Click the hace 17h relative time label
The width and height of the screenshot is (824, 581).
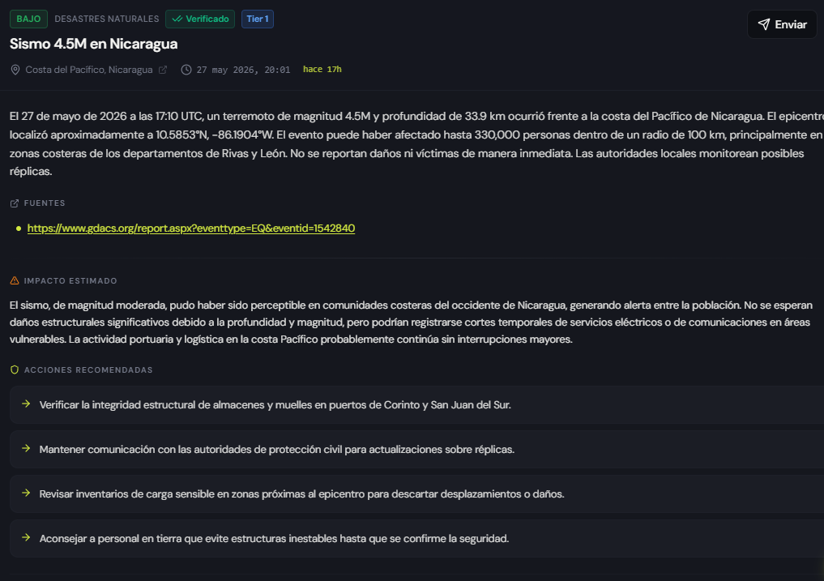pos(322,70)
